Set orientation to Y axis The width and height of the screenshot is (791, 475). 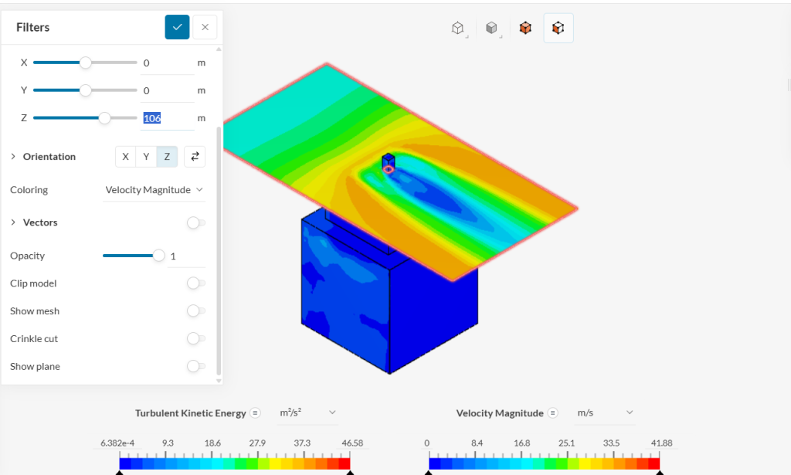click(x=147, y=157)
